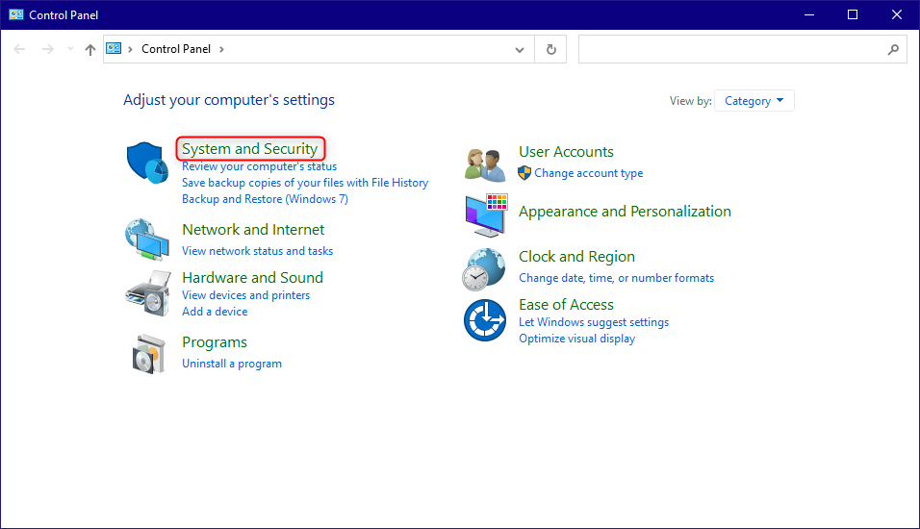Refresh the Control Panel view
The image size is (920, 529).
click(551, 49)
